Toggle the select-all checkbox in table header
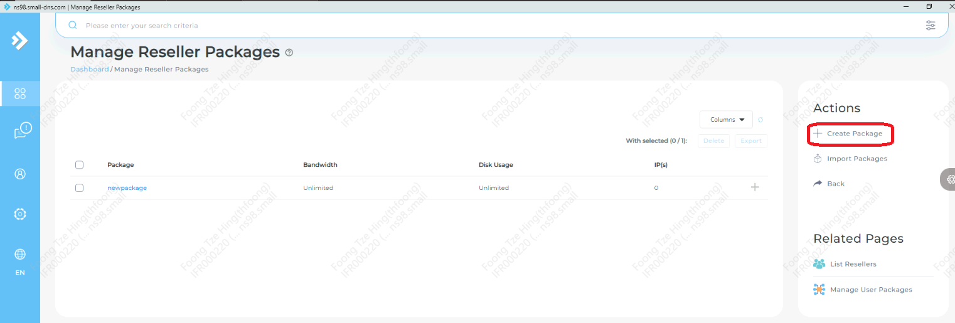 tap(79, 165)
